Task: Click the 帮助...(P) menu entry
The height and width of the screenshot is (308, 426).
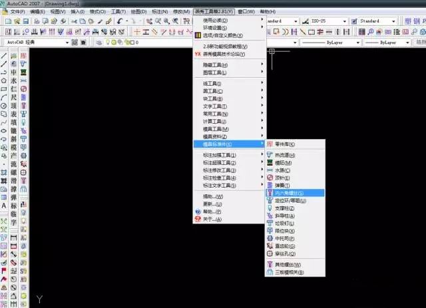Action: [229, 212]
